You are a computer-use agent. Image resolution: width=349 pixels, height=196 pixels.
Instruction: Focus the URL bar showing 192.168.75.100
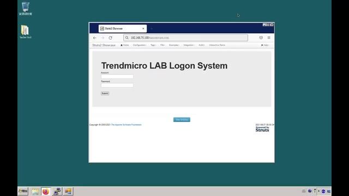click(185, 38)
